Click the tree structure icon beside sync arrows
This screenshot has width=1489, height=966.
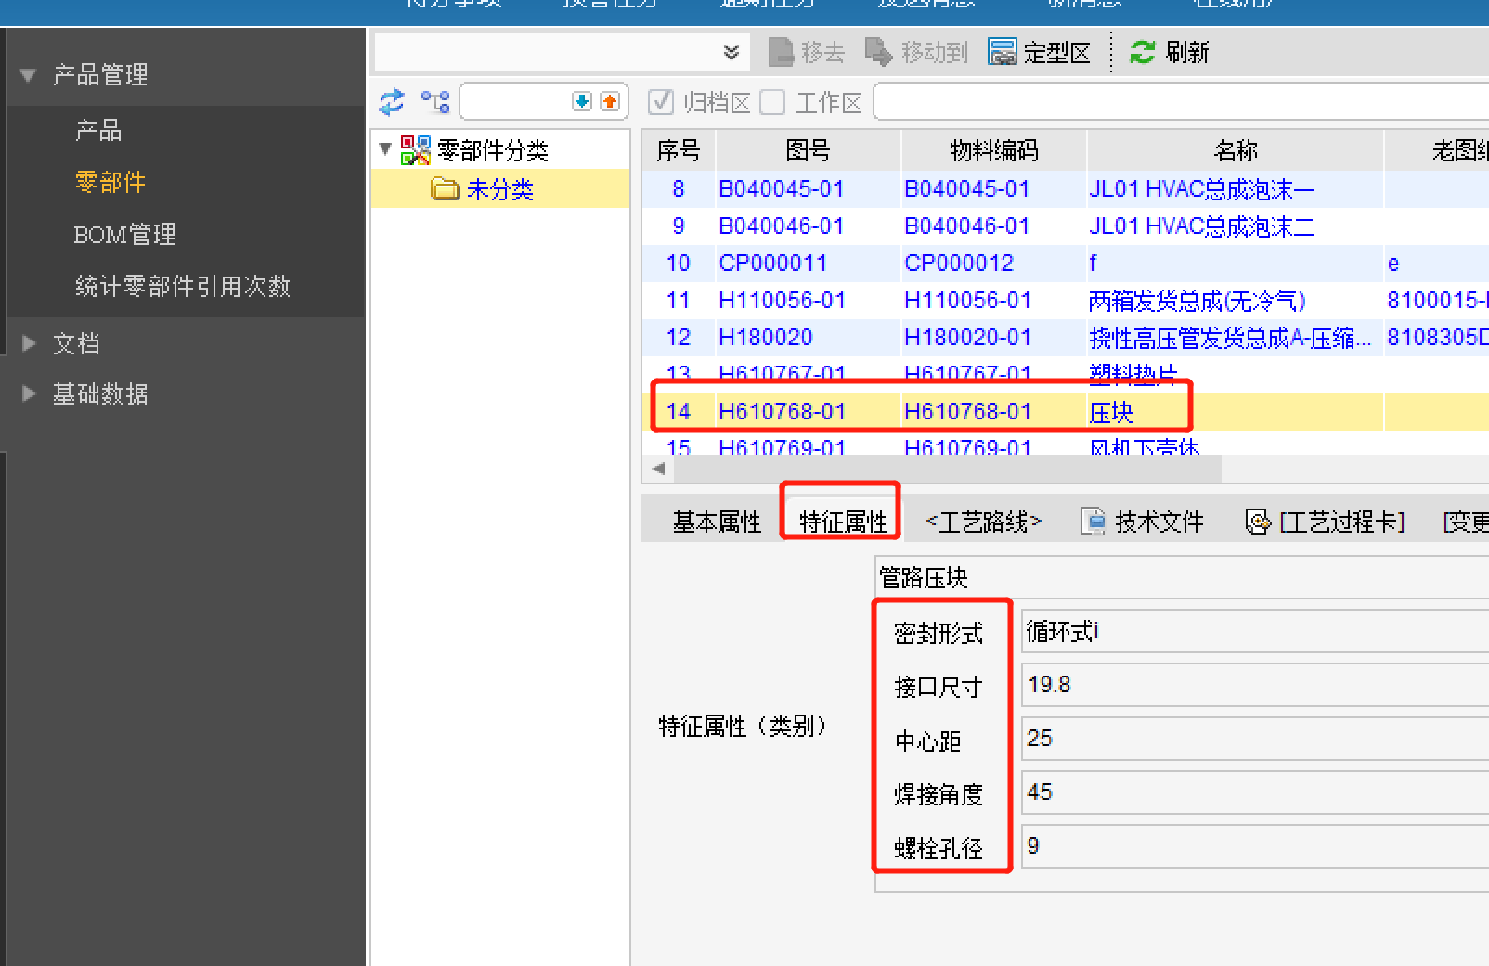[x=435, y=101]
